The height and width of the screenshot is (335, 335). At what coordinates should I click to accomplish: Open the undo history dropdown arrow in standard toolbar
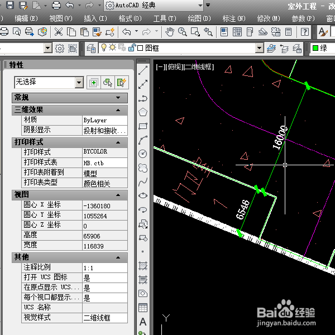click(137, 31)
